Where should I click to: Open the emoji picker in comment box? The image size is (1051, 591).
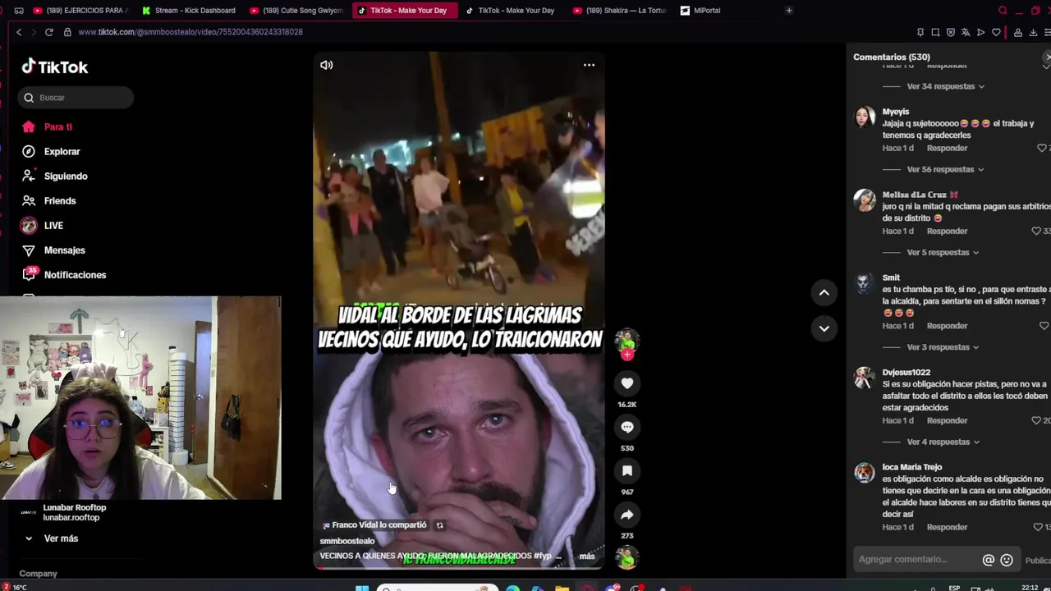[1007, 560]
